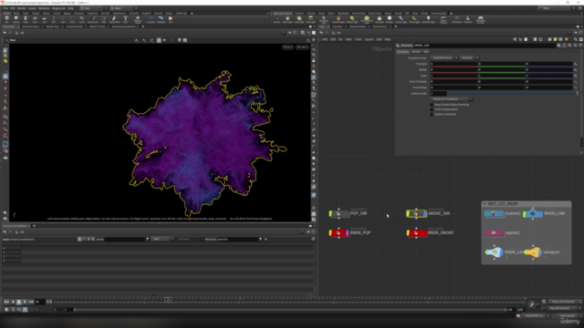584x328 pixels.
Task: Collapse the MAT_LGT_RNDR network box
Action: coord(485,204)
